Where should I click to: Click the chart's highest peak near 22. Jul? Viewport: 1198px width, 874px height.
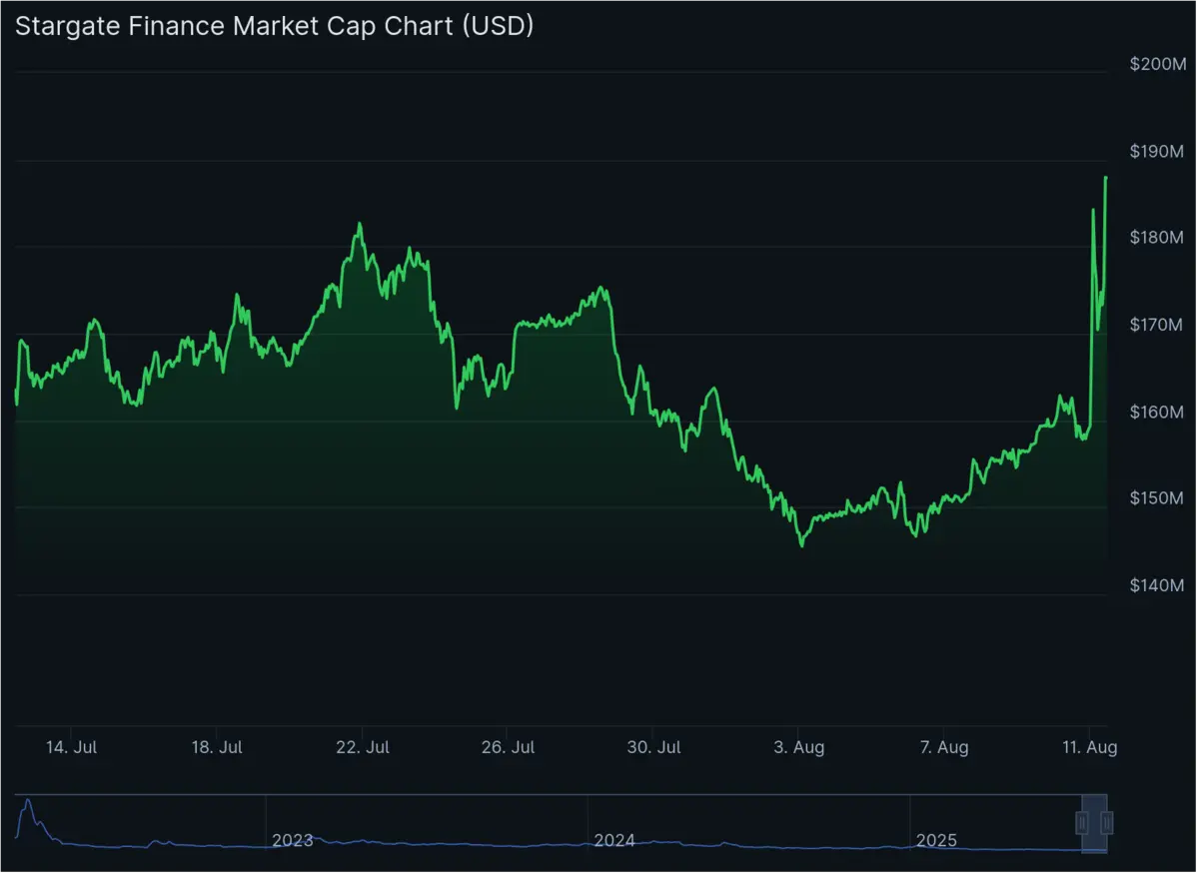point(359,222)
